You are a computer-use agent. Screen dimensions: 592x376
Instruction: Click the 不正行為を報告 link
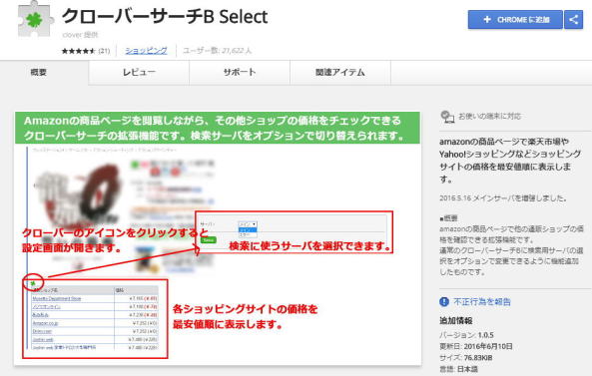pos(482,302)
